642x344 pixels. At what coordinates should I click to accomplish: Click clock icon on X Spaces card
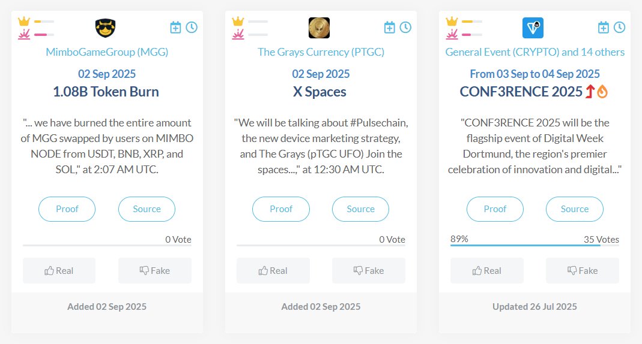click(x=405, y=28)
